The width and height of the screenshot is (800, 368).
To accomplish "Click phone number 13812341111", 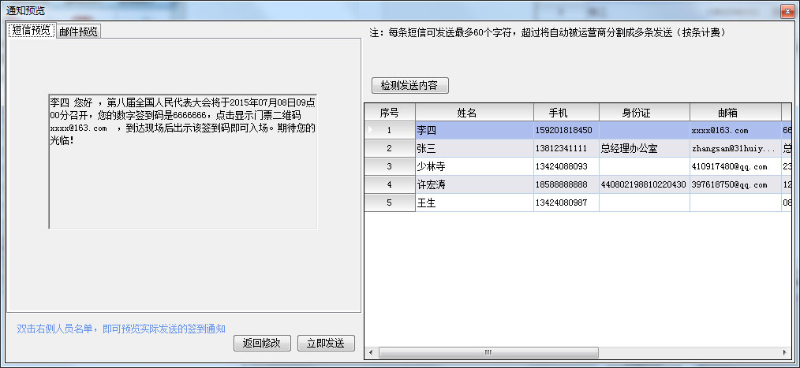I will coord(566,148).
